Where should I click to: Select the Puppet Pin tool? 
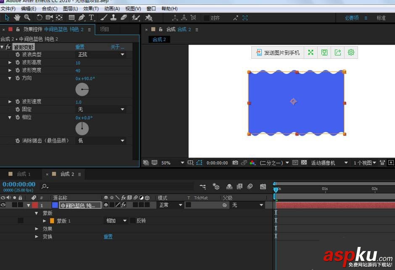(x=148, y=18)
